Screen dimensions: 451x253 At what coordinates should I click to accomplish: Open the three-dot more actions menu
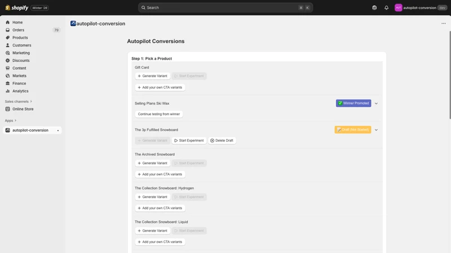[x=444, y=24]
